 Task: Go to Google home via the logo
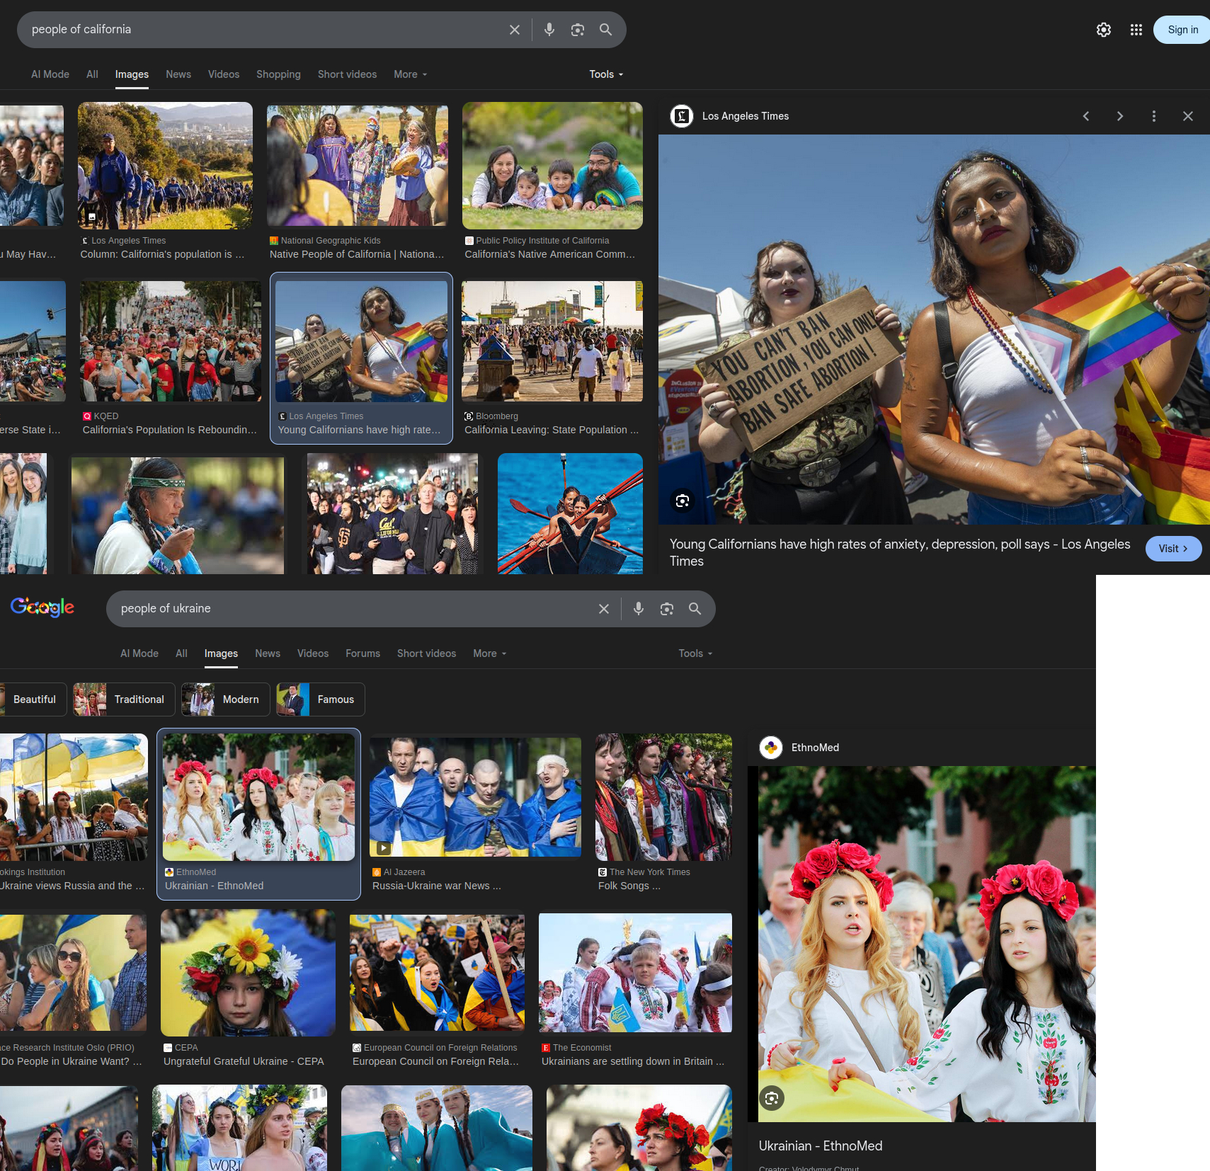click(42, 607)
